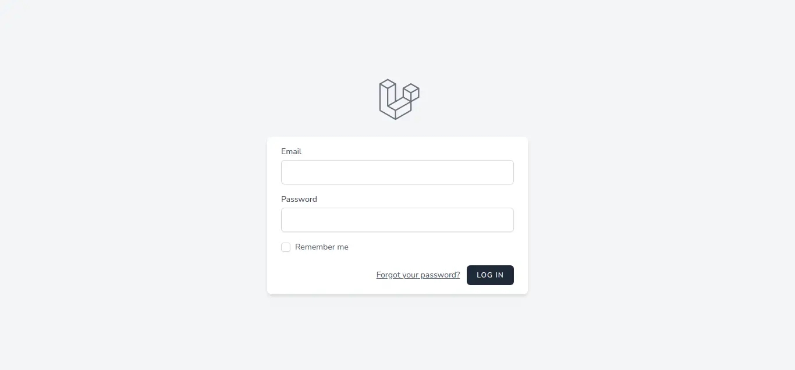795x370 pixels.
Task: Submit the form with the dark Log In button
Action: (490, 275)
